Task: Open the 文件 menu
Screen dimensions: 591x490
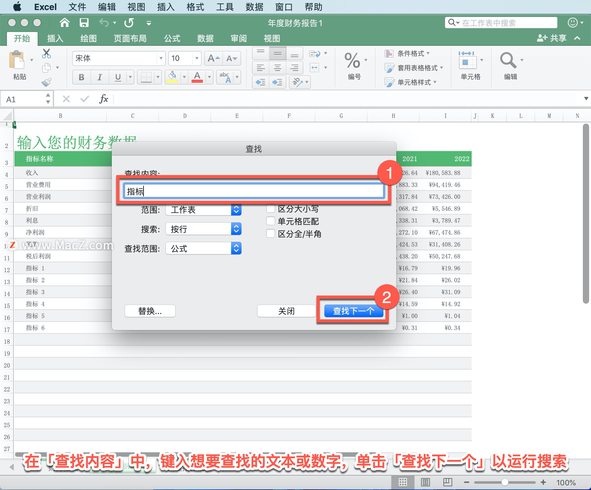Action: pyautogui.click(x=77, y=7)
